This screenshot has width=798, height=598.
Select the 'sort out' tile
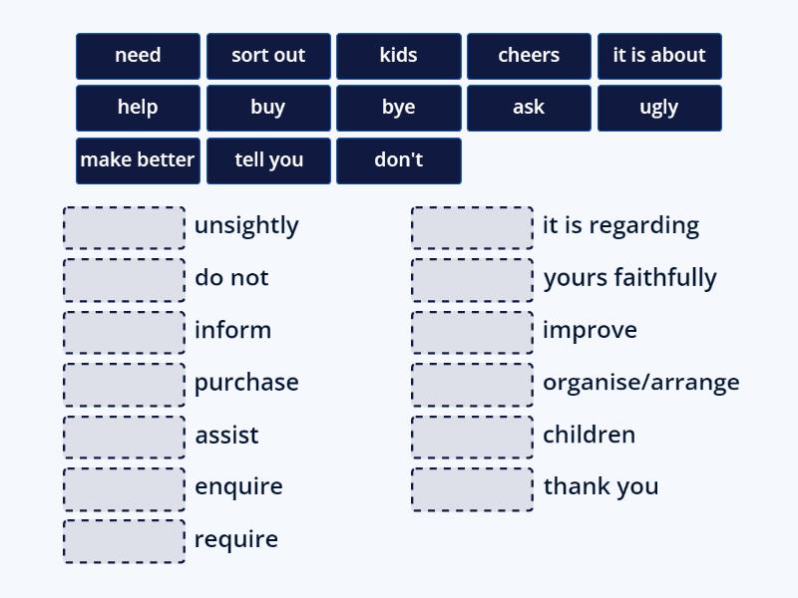click(268, 56)
